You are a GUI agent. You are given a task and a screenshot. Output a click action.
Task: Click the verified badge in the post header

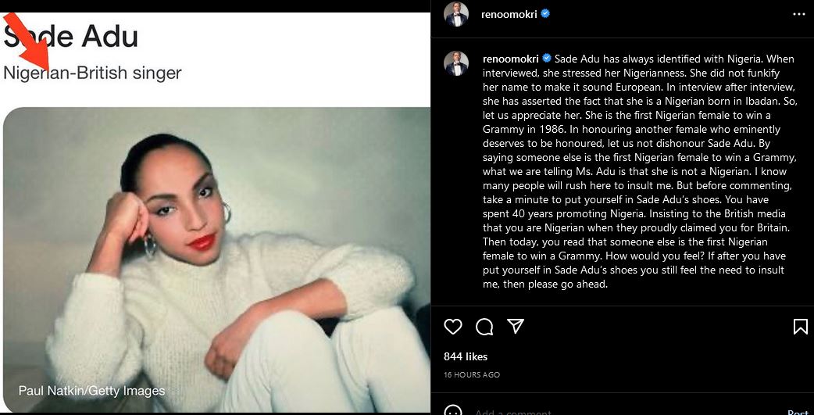click(x=545, y=14)
